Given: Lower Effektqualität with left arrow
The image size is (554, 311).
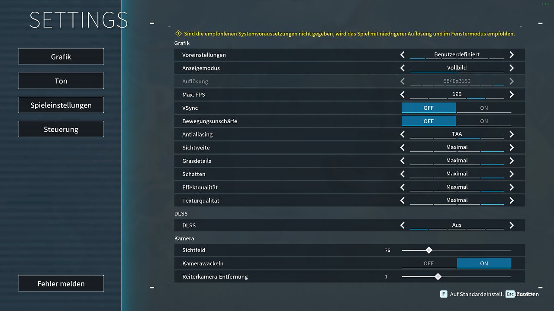Looking at the screenshot, I should (x=403, y=187).
